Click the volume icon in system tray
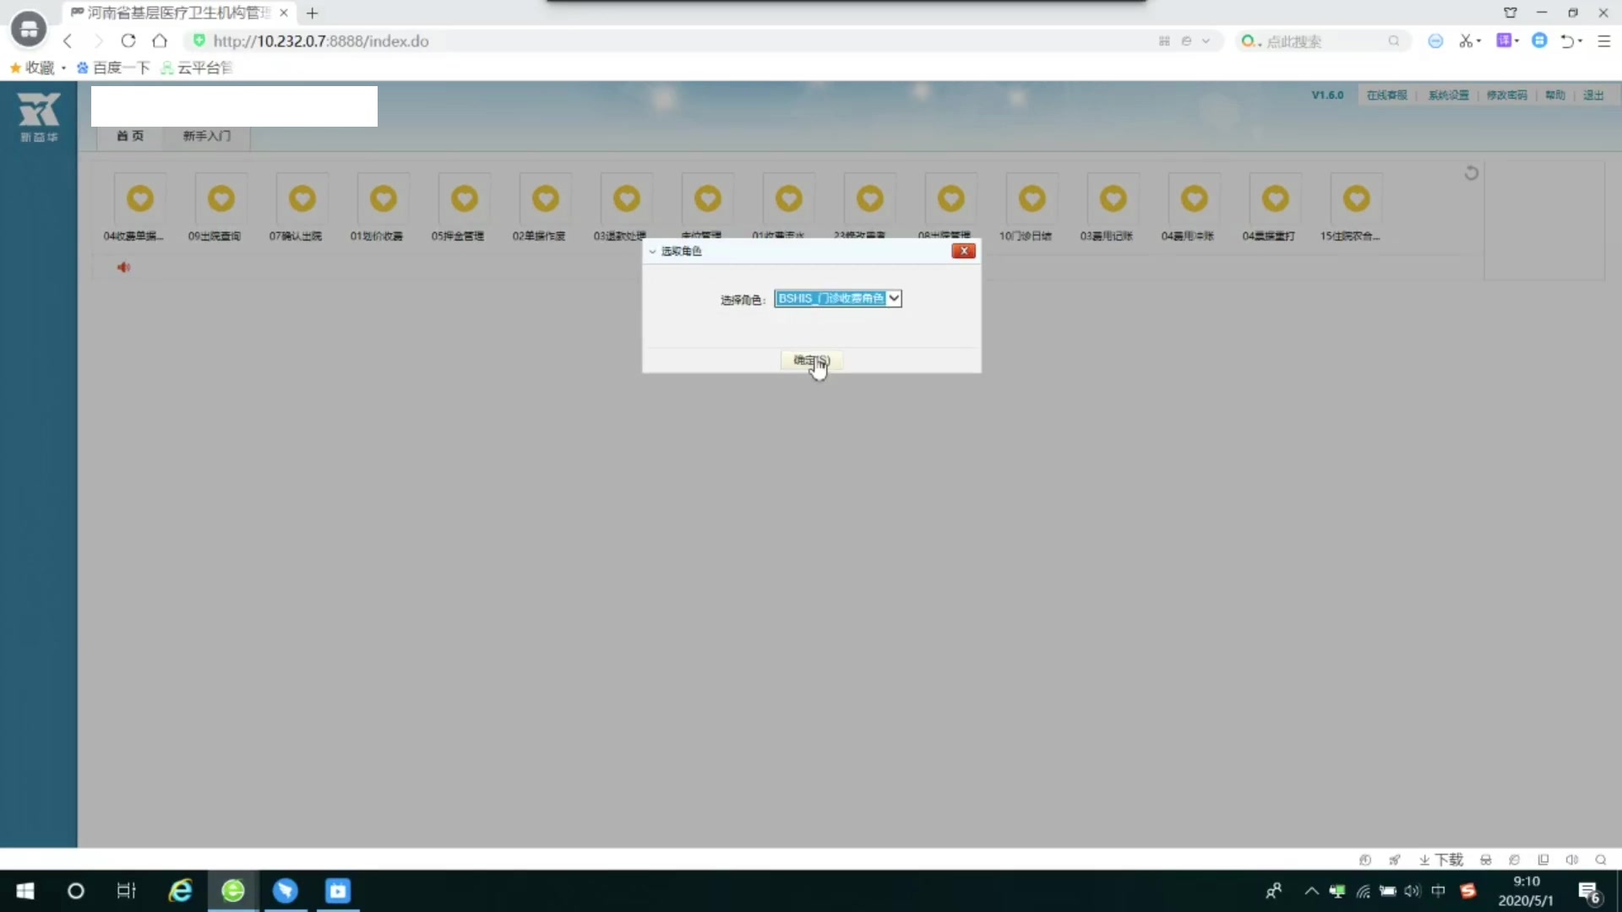Screen dimensions: 1622x912 (x=1412, y=891)
